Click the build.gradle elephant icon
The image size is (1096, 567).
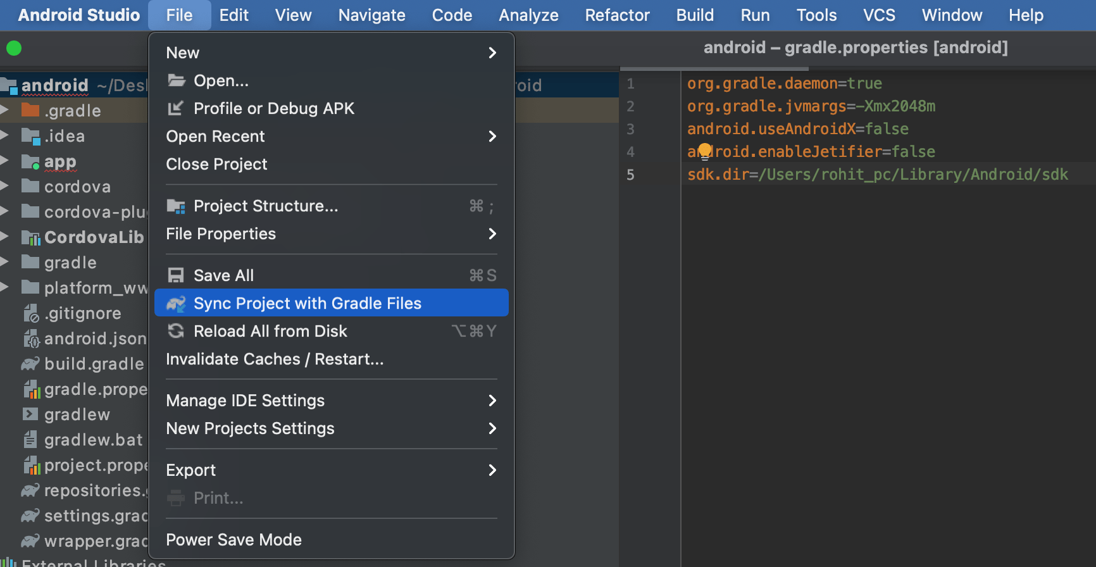[x=30, y=364]
